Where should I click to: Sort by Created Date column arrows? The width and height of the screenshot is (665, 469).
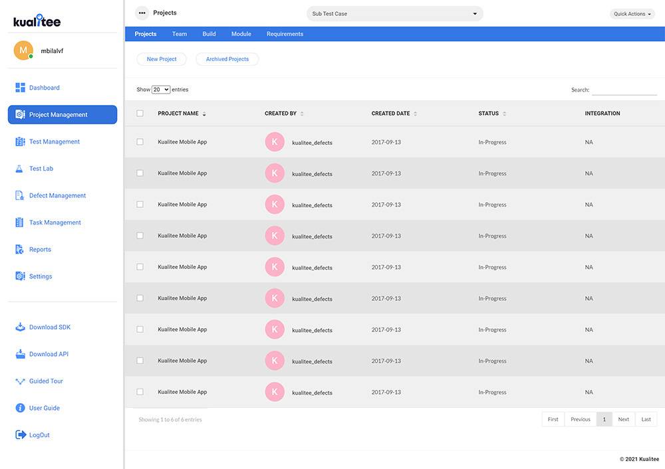pyautogui.click(x=415, y=114)
